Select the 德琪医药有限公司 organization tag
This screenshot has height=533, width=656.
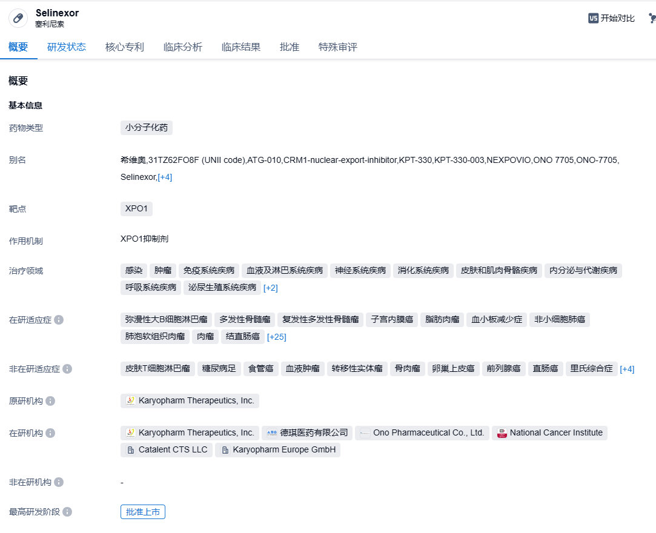click(307, 433)
